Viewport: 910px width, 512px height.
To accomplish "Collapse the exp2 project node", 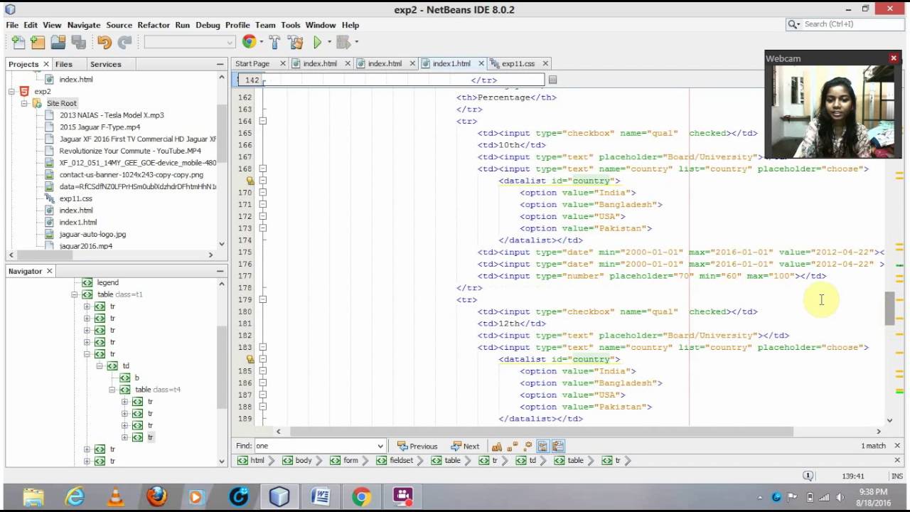I will tap(12, 91).
